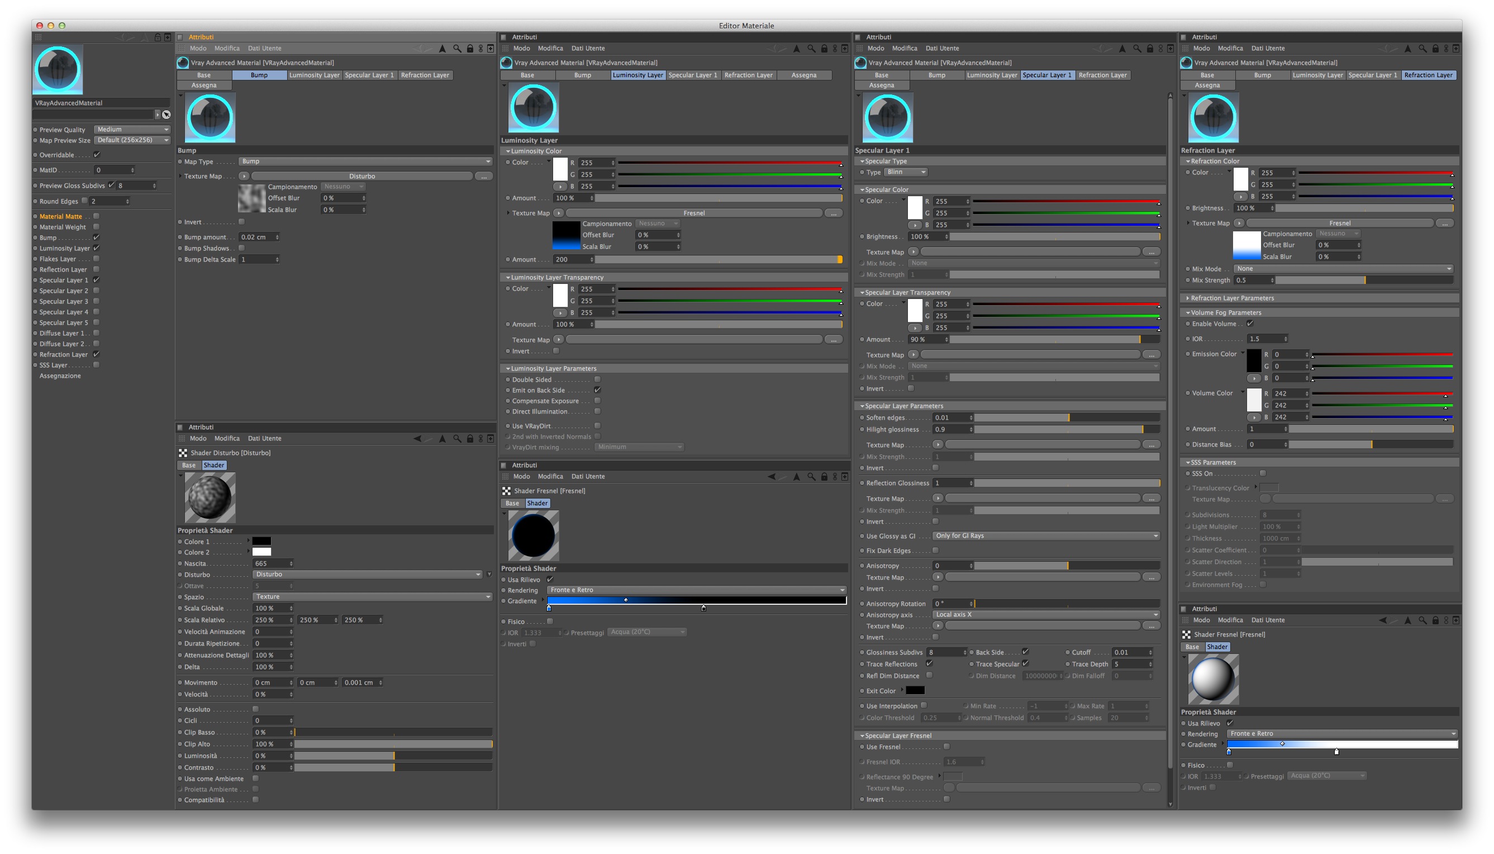Image resolution: width=1494 pixels, height=854 pixels.
Task: Click search icon in Refraction Layer attributes header
Action: [x=1422, y=49]
